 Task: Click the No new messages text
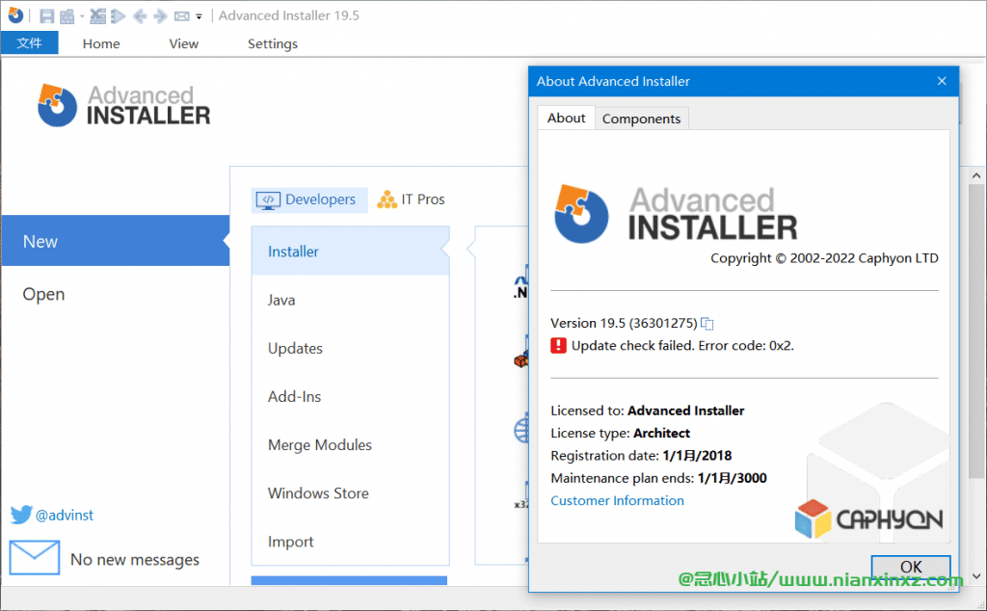coord(135,559)
